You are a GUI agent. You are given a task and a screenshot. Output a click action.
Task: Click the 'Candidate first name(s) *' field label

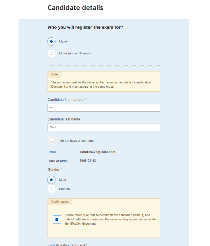pyautogui.click(x=67, y=100)
